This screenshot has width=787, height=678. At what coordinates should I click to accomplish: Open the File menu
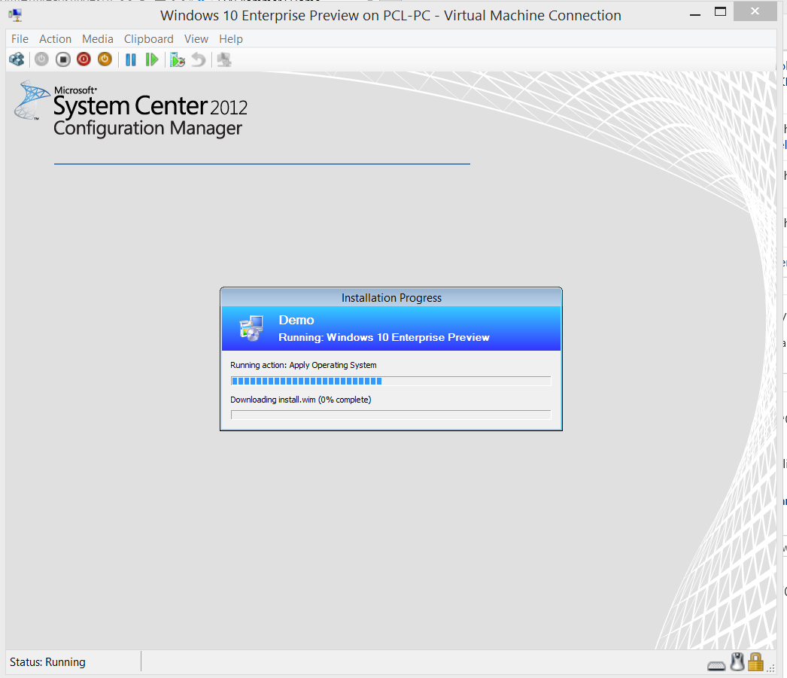(x=20, y=39)
